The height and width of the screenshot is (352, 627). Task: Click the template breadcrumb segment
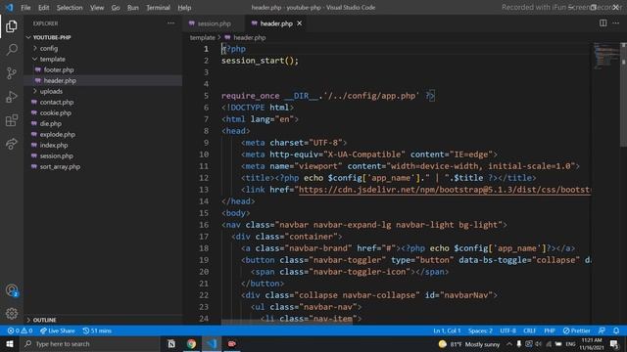pos(203,37)
